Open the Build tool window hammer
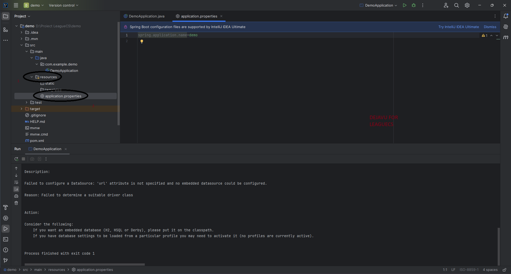 click(6, 207)
